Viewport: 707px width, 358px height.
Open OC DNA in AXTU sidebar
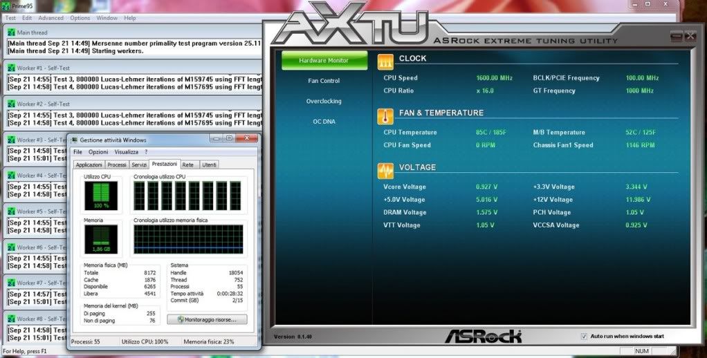coord(324,122)
